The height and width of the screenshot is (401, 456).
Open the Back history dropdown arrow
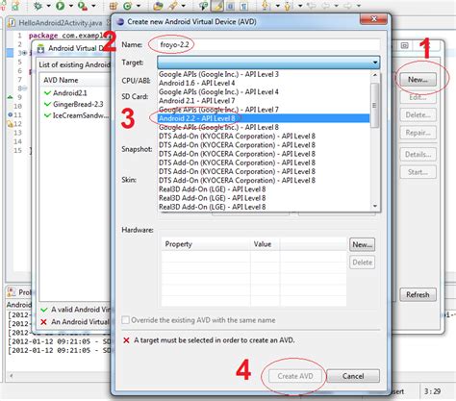(x=336, y=6)
